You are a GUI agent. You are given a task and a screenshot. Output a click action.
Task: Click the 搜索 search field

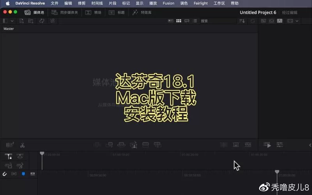coord(218,21)
